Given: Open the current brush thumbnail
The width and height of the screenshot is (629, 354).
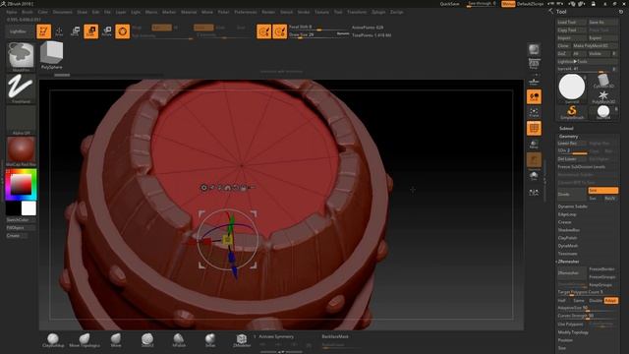Looking at the screenshot, I should pos(21,56).
